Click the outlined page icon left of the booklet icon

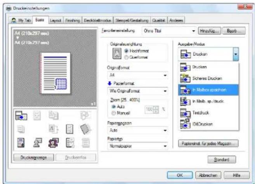pyautogui.click(x=69, y=129)
